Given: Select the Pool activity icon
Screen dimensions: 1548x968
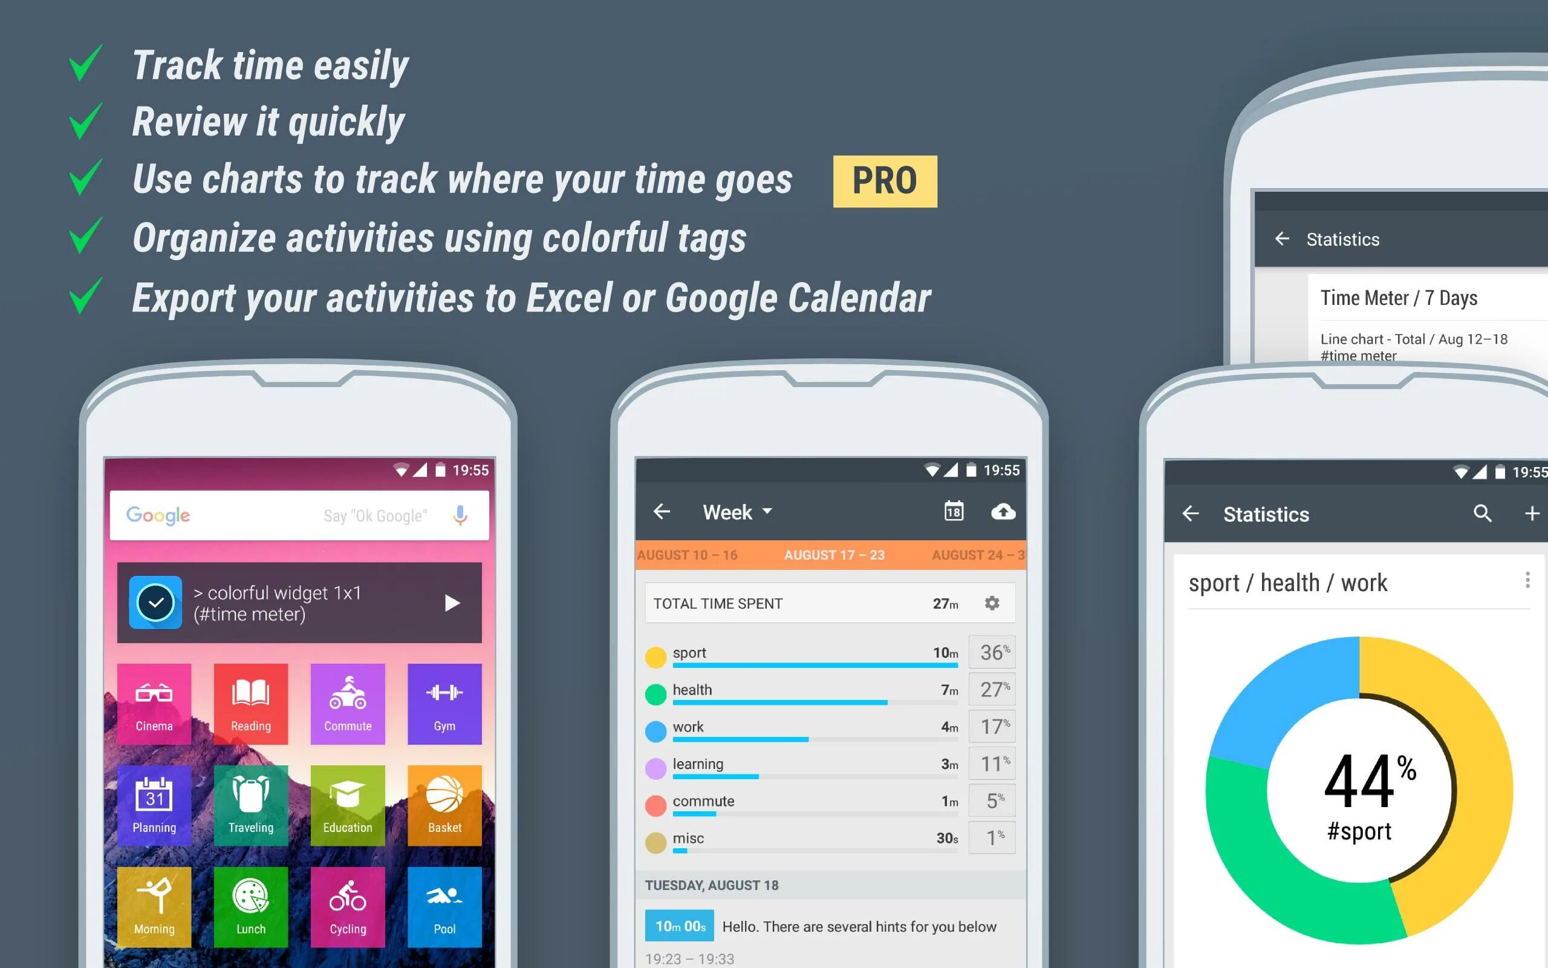Looking at the screenshot, I should 444,901.
